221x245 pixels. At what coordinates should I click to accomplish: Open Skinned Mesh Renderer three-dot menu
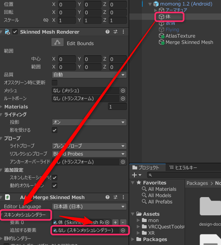pos(123,32)
